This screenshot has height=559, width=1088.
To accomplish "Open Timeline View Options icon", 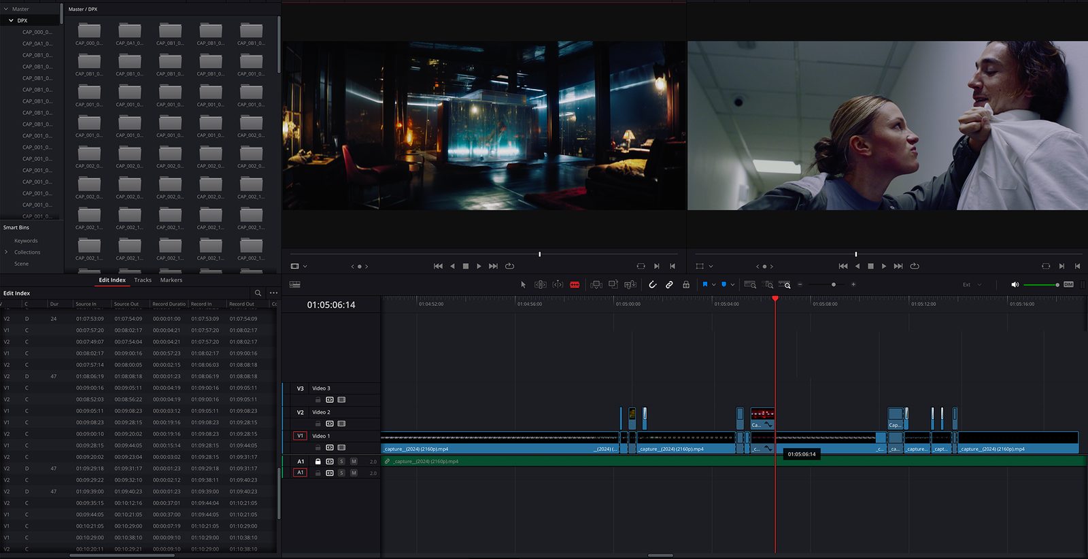I will pyautogui.click(x=295, y=285).
